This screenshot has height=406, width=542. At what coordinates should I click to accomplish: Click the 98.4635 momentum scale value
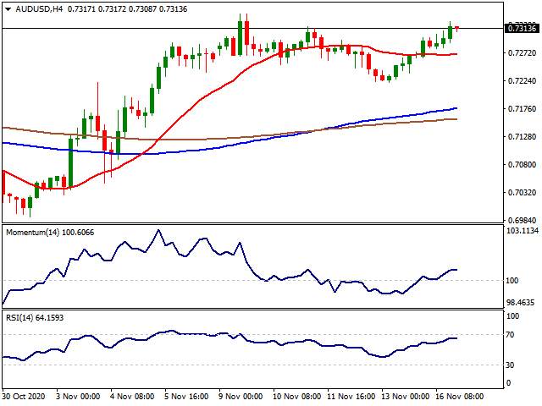[520, 303]
